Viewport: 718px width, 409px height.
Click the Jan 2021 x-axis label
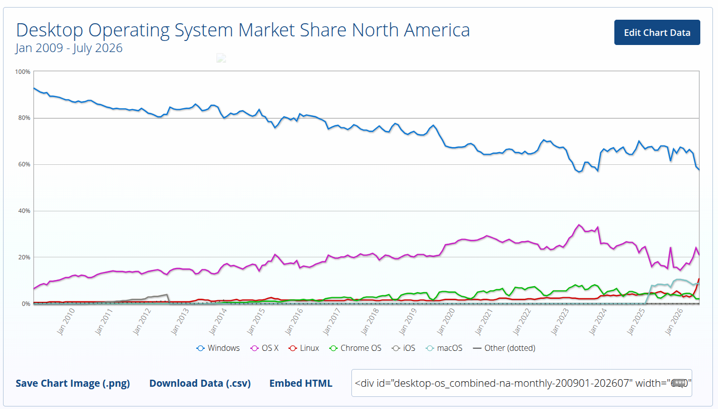483,321
